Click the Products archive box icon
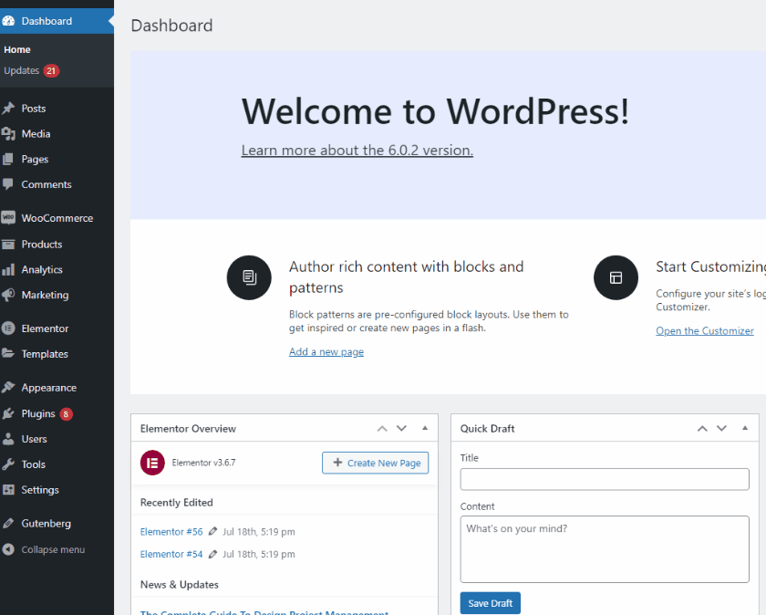The image size is (766, 615). coord(8,244)
